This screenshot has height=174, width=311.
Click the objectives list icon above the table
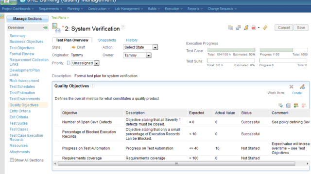pos(288,105)
